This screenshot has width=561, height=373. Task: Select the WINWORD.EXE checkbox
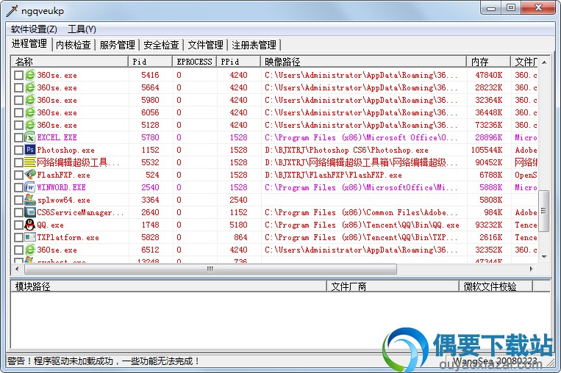point(18,187)
